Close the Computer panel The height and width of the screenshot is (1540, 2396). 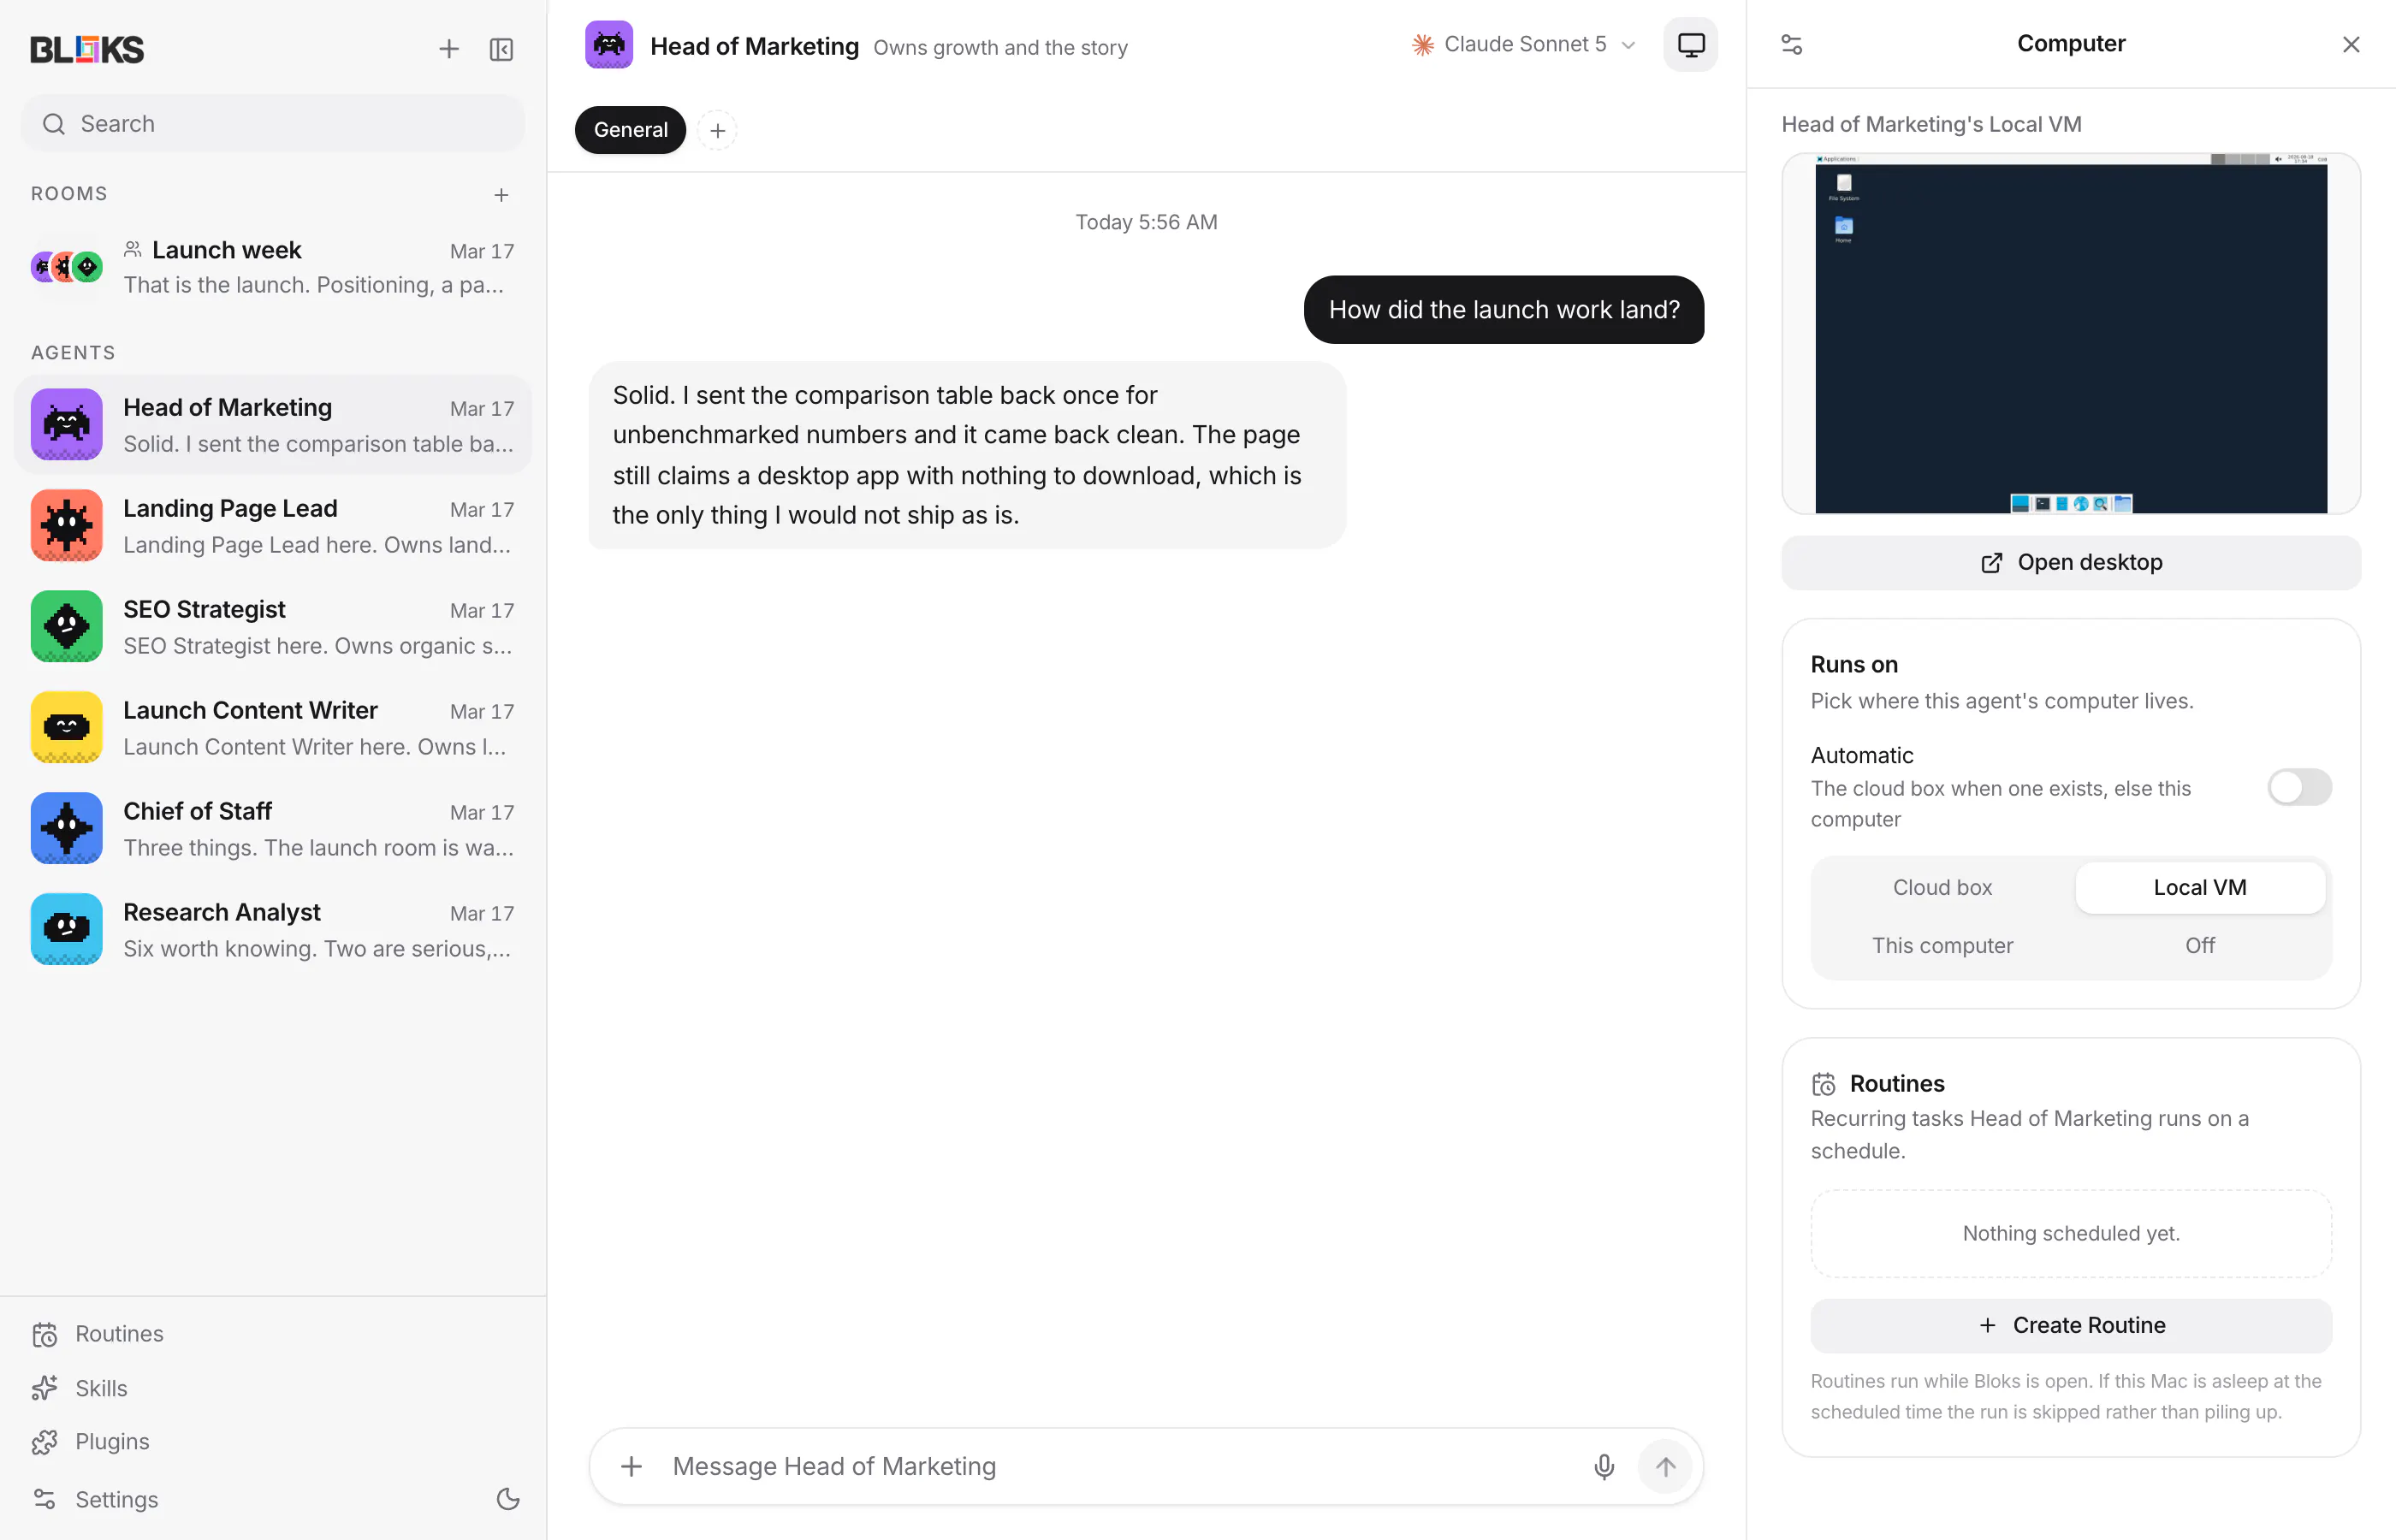coord(2351,45)
